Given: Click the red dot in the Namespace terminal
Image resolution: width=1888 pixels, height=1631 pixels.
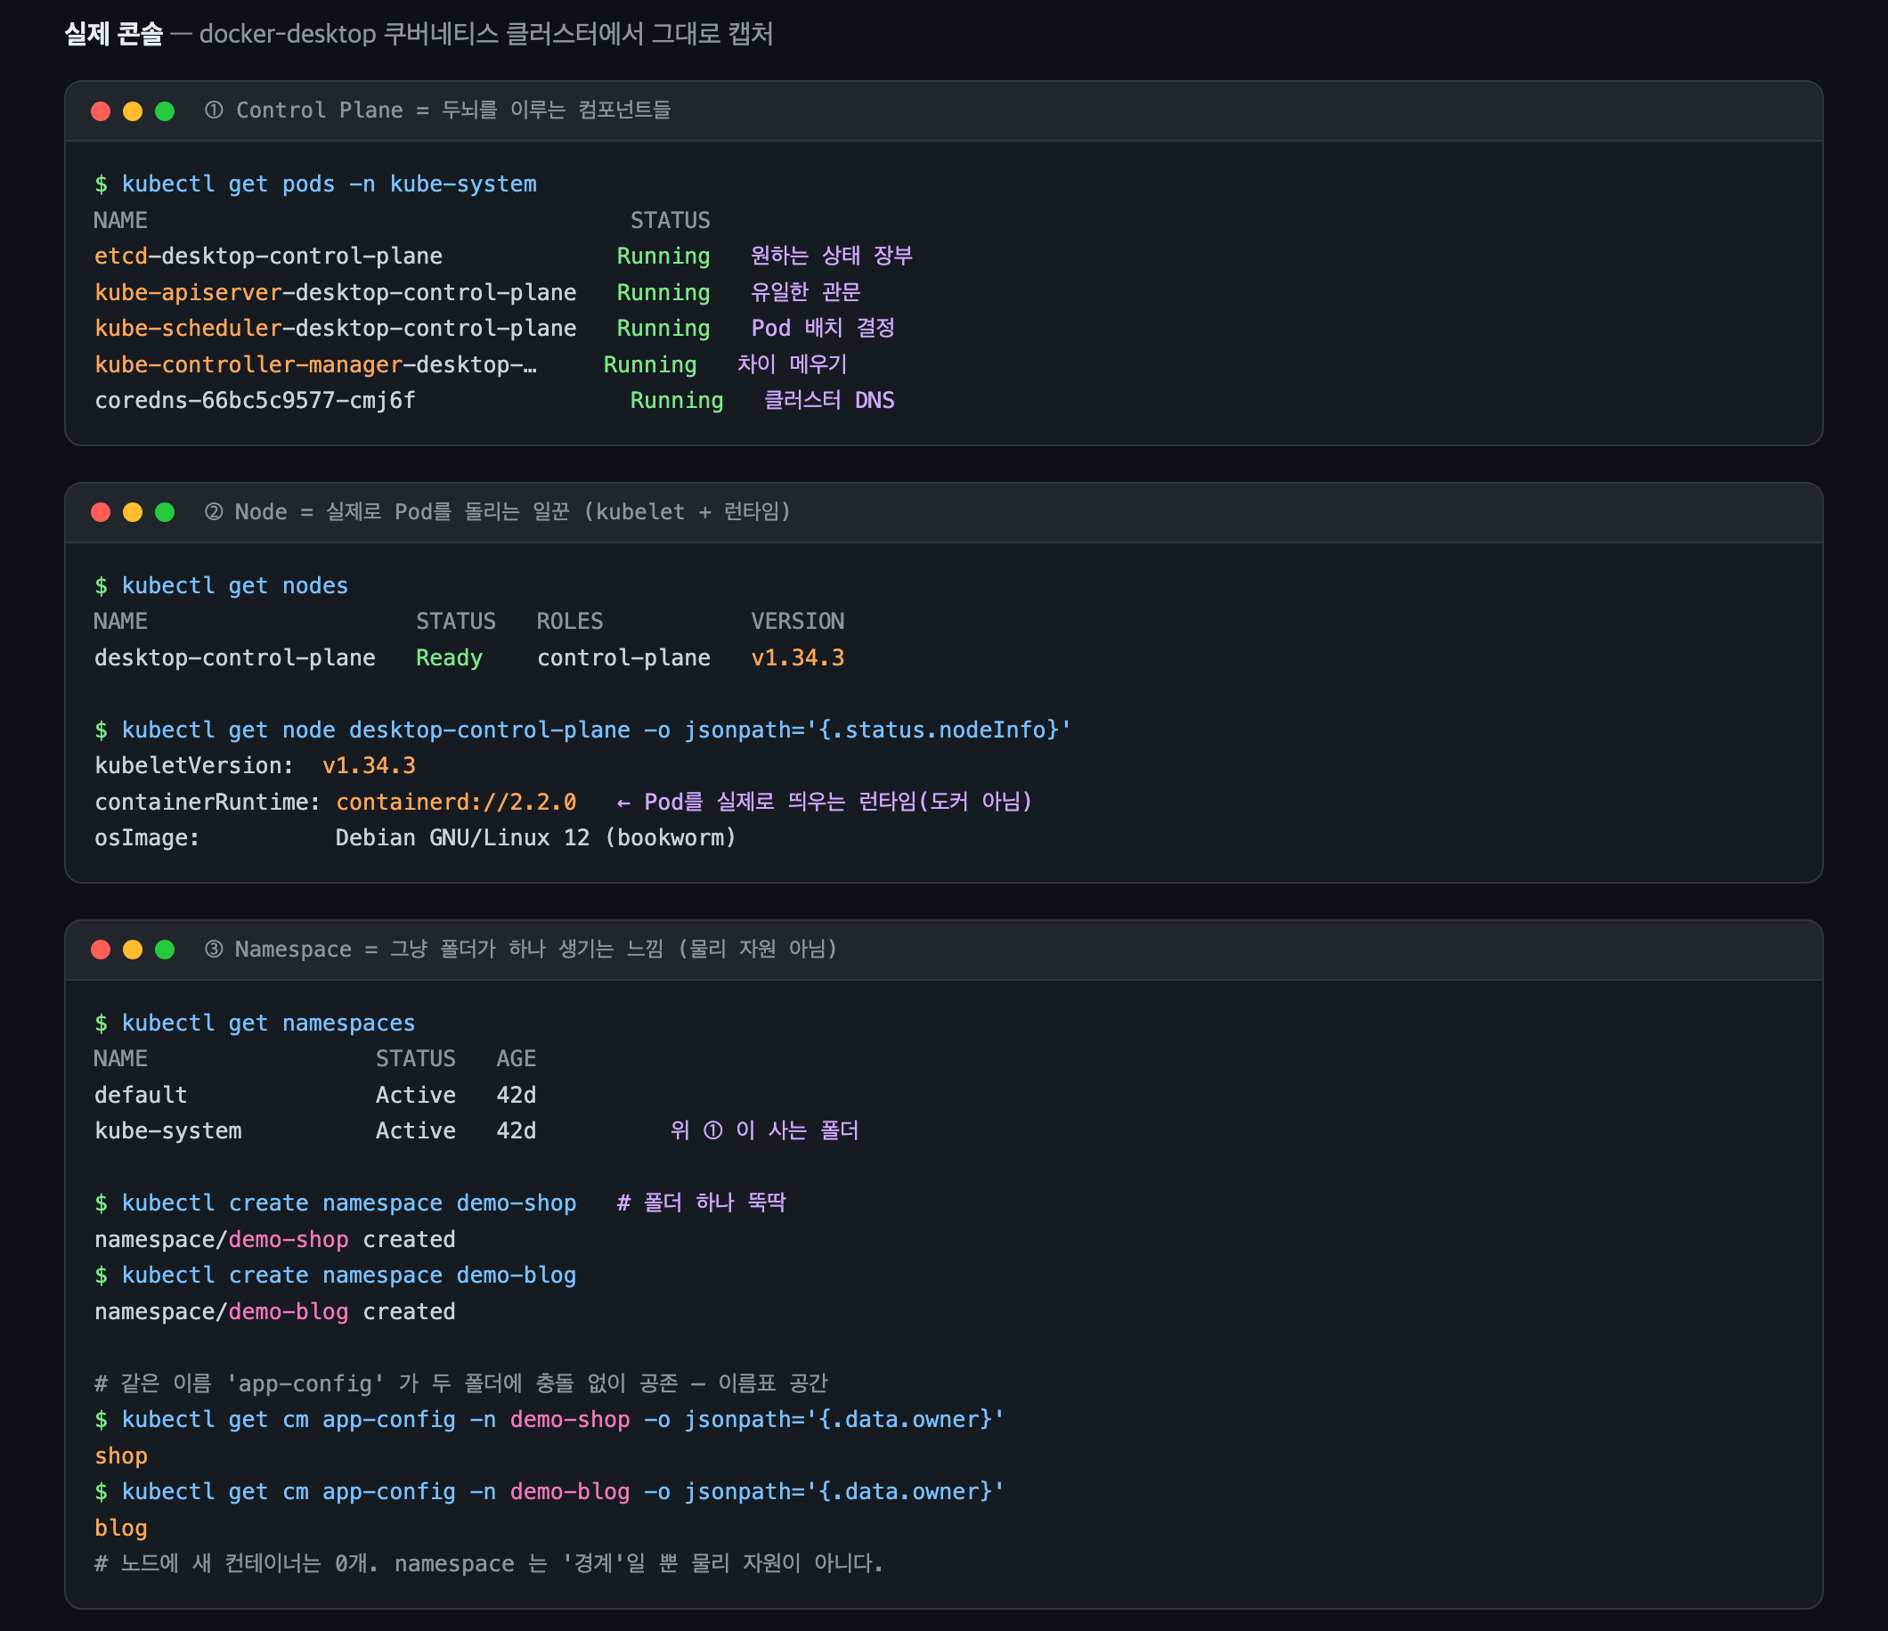Looking at the screenshot, I should click(102, 950).
